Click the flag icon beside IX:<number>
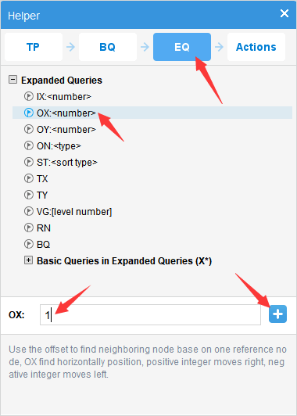This screenshot has height=416, width=297. coord(29,97)
